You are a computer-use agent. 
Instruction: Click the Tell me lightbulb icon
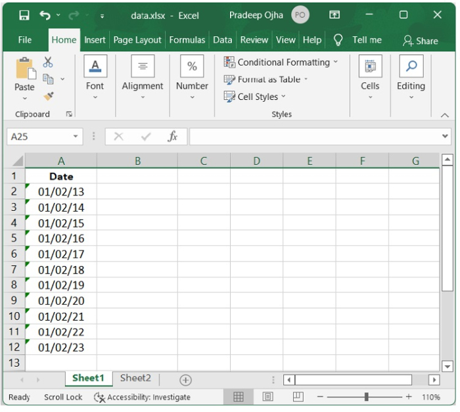pos(338,40)
